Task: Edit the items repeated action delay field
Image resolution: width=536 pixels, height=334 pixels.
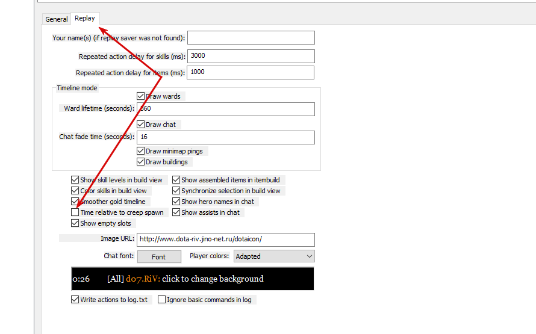Action: coord(250,72)
